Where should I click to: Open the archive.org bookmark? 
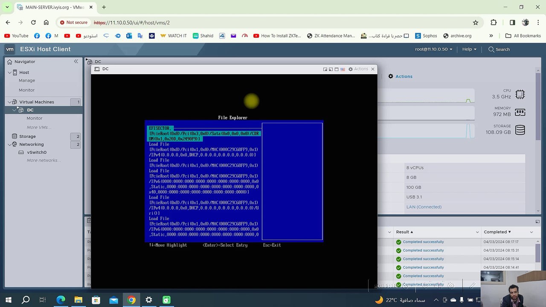(x=457, y=36)
